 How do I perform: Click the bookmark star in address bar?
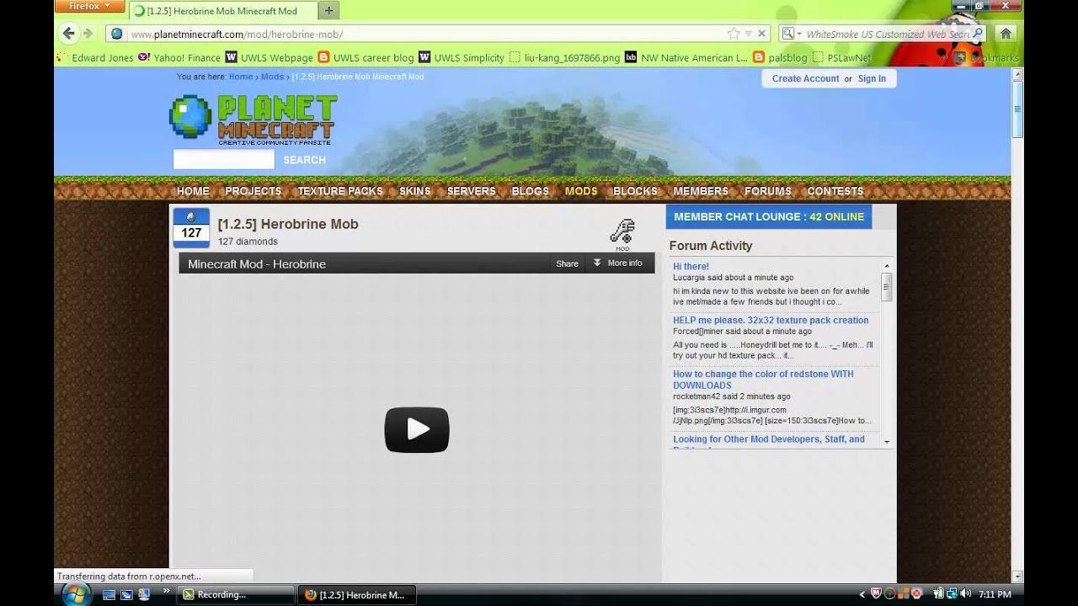tap(734, 34)
